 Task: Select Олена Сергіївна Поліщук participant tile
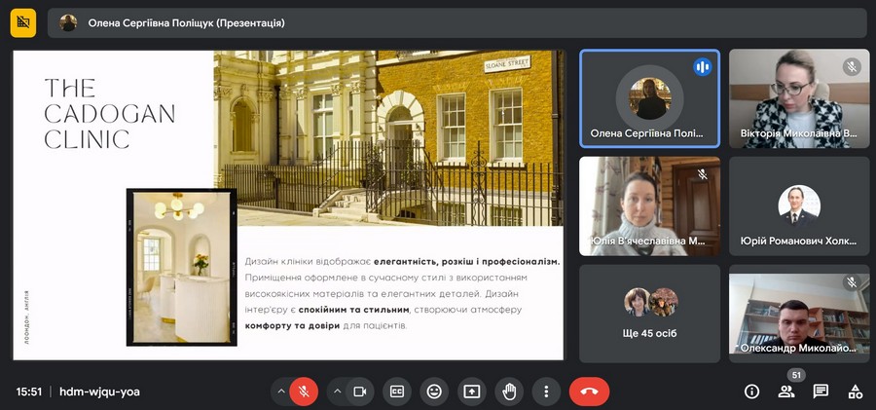(649, 98)
